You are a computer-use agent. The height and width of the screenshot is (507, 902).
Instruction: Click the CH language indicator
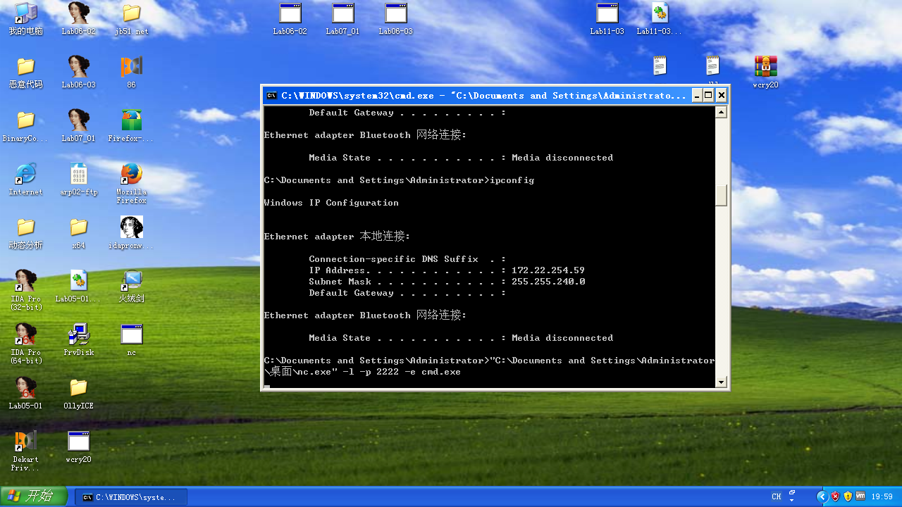pyautogui.click(x=776, y=496)
